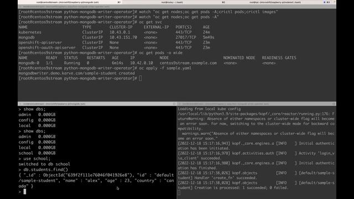Click the blue activity dot in the third tab

tap(325, 2)
